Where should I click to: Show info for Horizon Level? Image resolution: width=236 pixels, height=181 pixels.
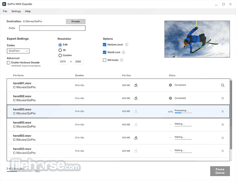click(127, 44)
